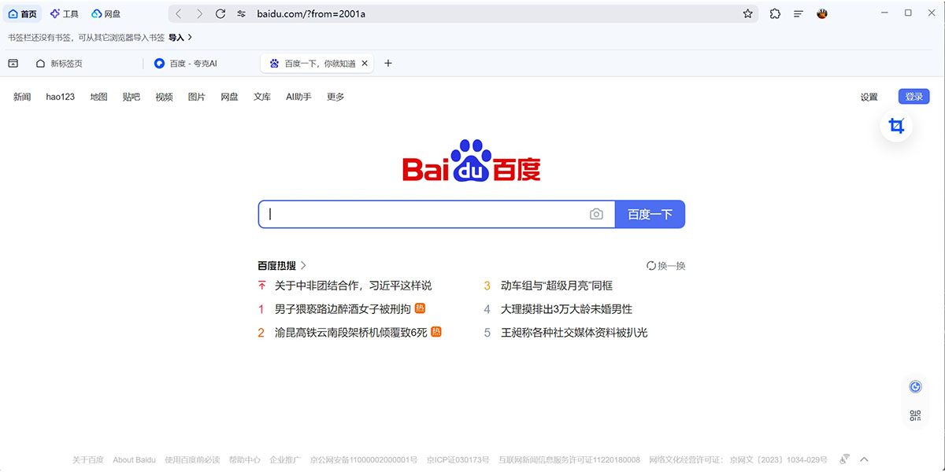The width and height of the screenshot is (945, 472).
Task: Close the 百度一下，你就知道 tab
Action: click(x=365, y=63)
